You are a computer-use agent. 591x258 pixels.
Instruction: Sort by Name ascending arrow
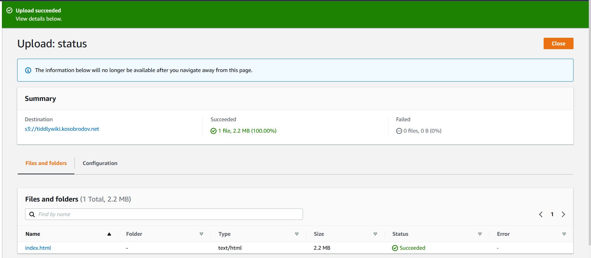click(x=109, y=234)
